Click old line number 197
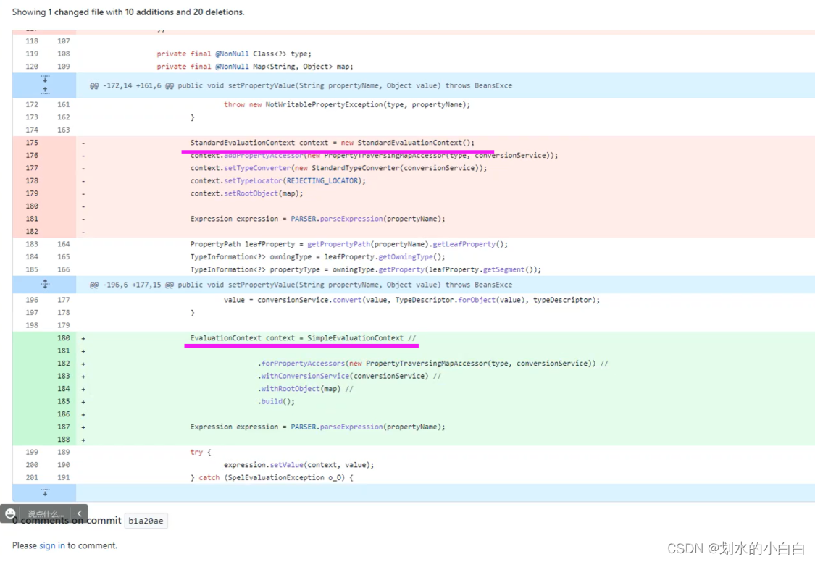The height and width of the screenshot is (562, 815). pyautogui.click(x=32, y=313)
